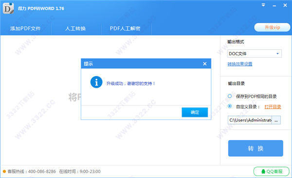Open the browse button with ellipsis

pyautogui.click(x=276, y=120)
